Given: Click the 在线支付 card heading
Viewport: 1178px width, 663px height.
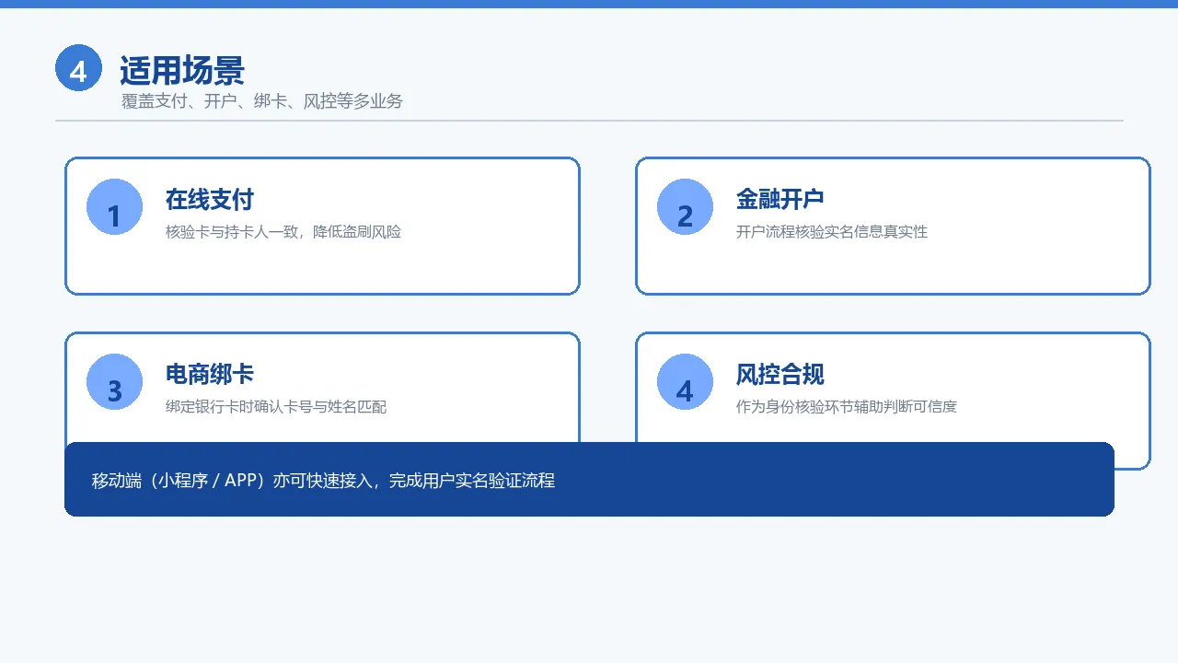Looking at the screenshot, I should click(x=210, y=199).
